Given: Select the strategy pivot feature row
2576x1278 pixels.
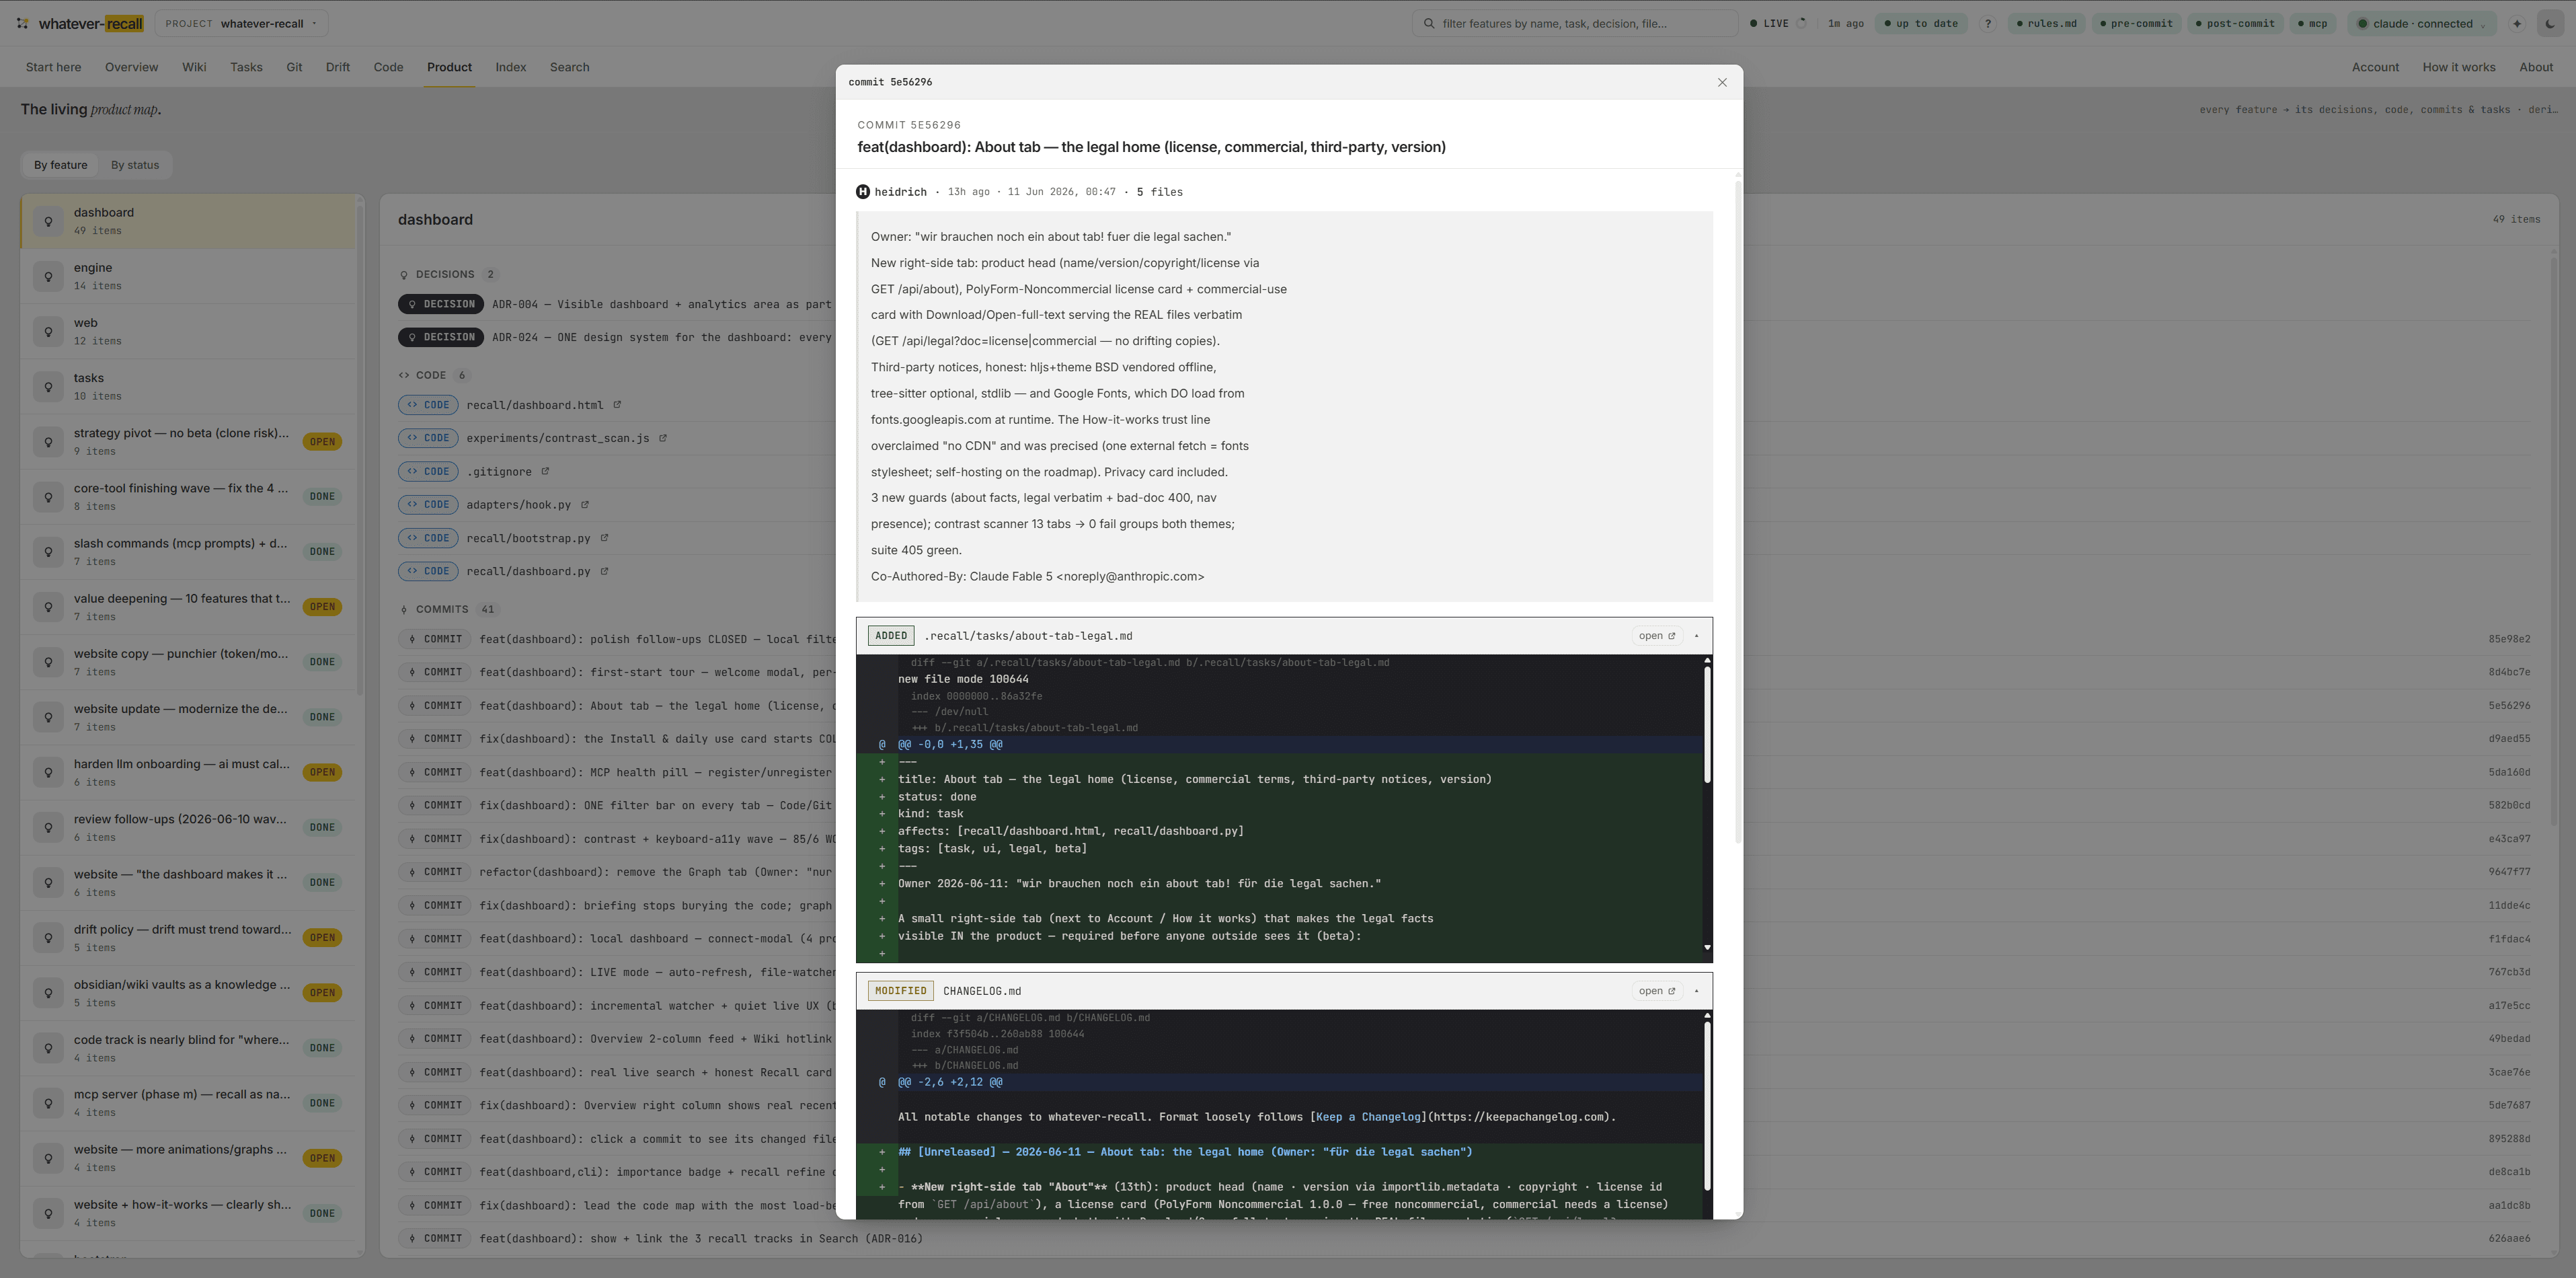Looking at the screenshot, I should 189,442.
